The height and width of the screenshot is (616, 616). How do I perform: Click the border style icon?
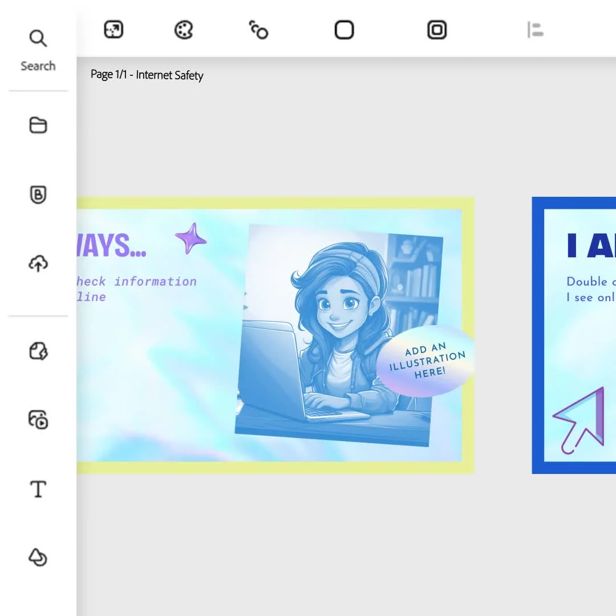[437, 30]
